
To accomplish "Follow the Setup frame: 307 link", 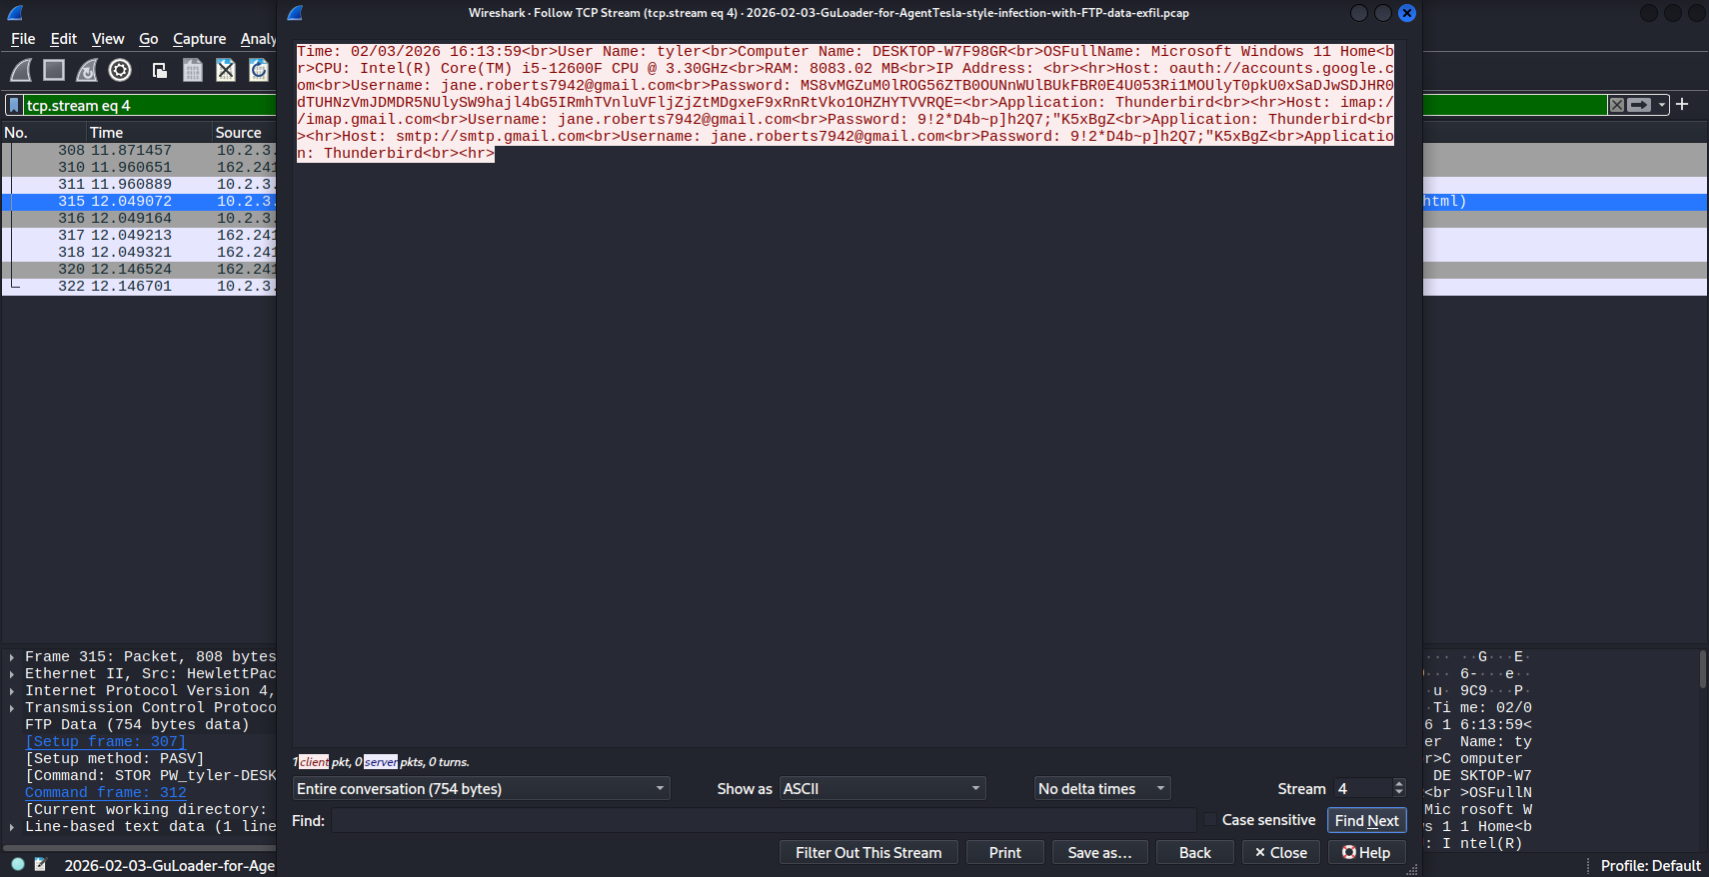I will click(x=105, y=742).
